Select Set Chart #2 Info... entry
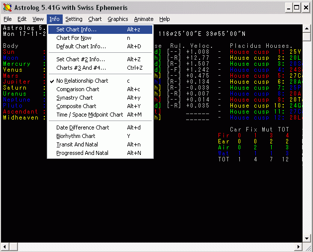 [100, 59]
